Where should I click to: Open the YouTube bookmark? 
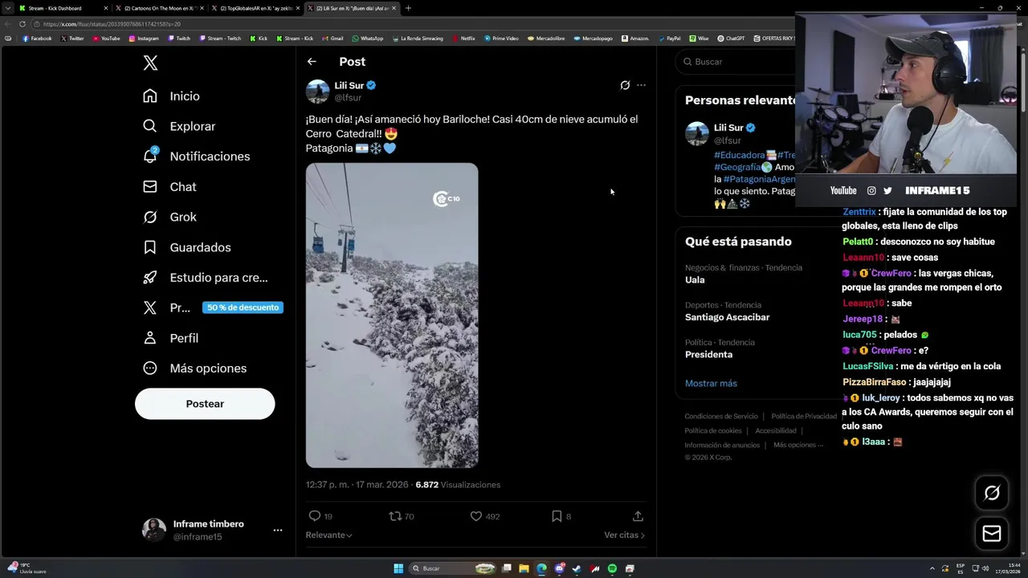coord(106,39)
